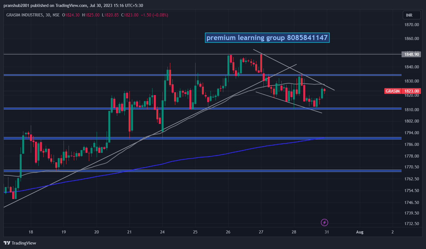Viewport: 426px width, 249px height.
Task: Click the 1770.50 price axis label
Action: point(412,167)
